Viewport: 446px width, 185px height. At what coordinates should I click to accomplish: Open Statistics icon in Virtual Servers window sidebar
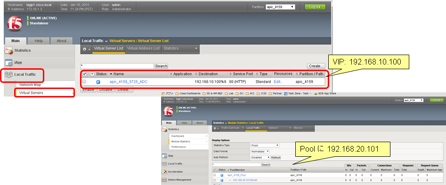[x=8, y=50]
